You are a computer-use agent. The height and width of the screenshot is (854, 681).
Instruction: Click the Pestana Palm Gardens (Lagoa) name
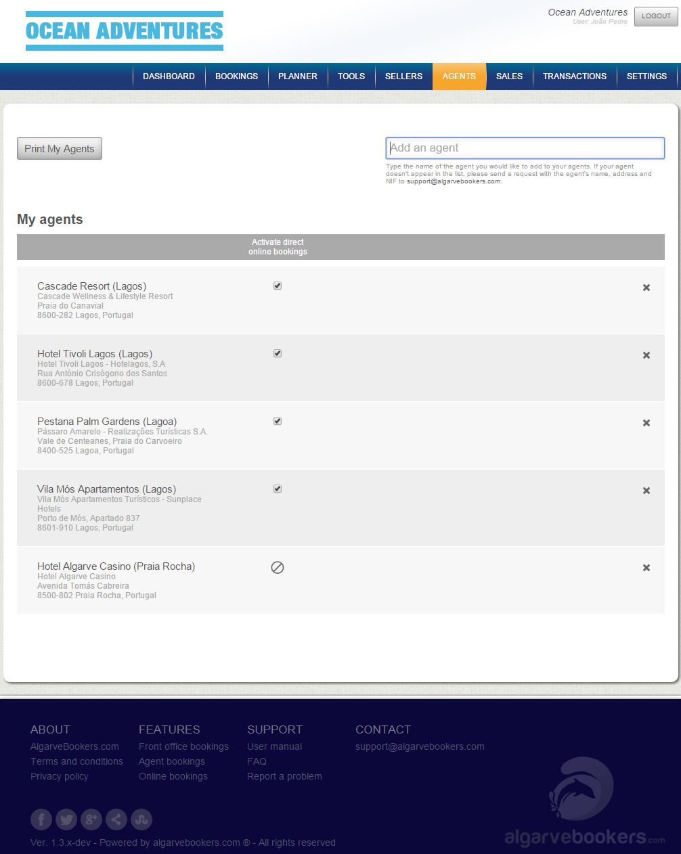[x=107, y=422]
